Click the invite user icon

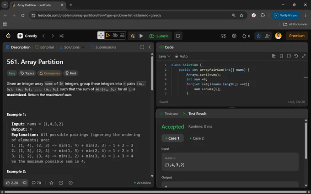click(x=268, y=36)
